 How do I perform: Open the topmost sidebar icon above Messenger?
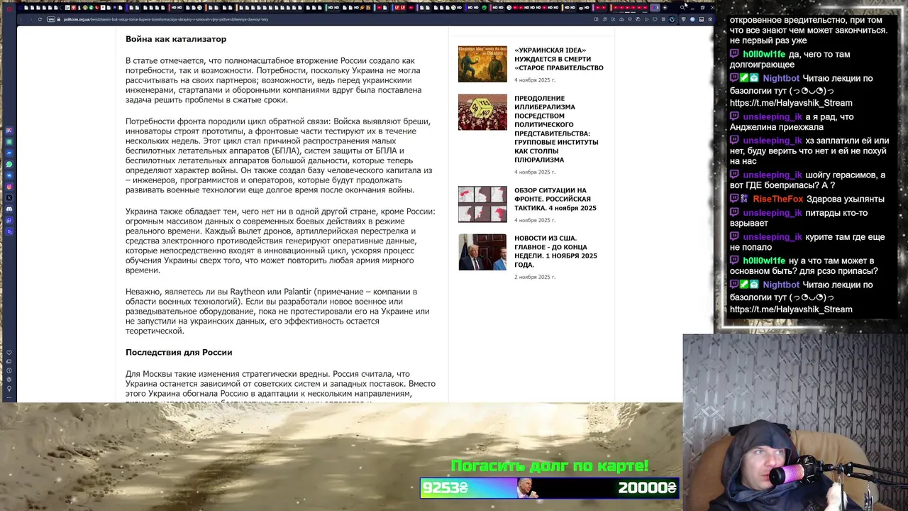click(x=9, y=131)
